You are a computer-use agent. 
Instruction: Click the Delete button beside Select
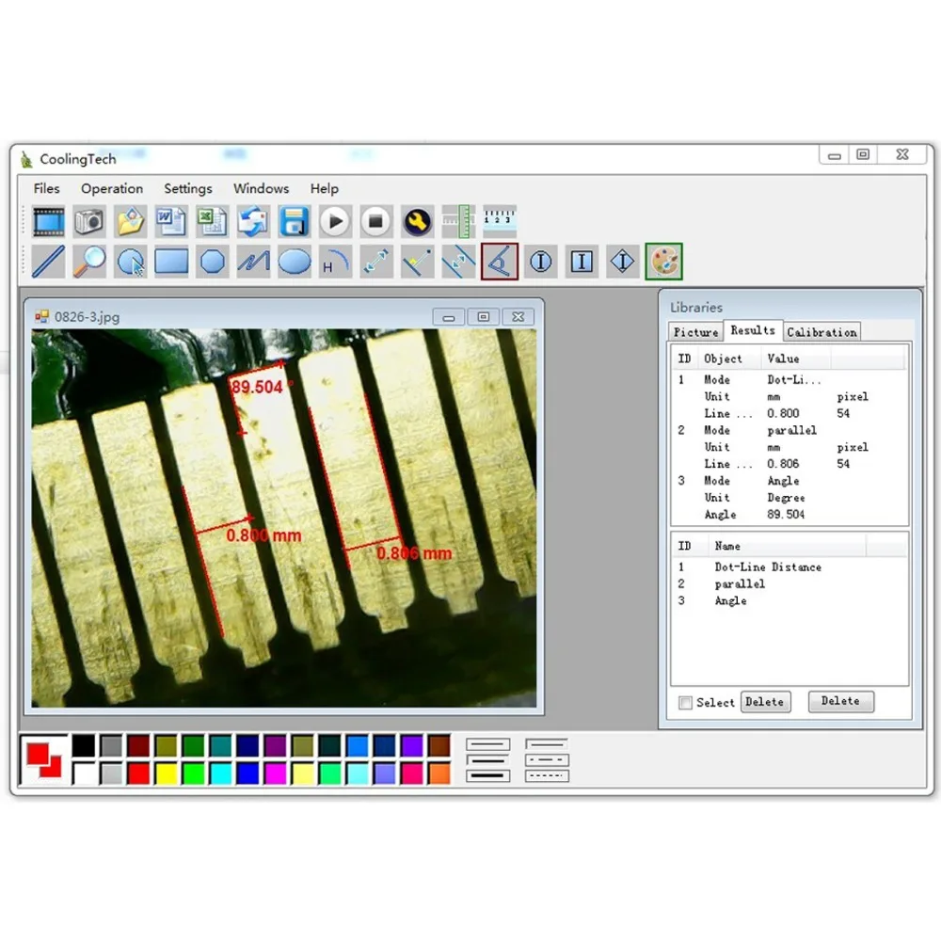[x=764, y=702]
